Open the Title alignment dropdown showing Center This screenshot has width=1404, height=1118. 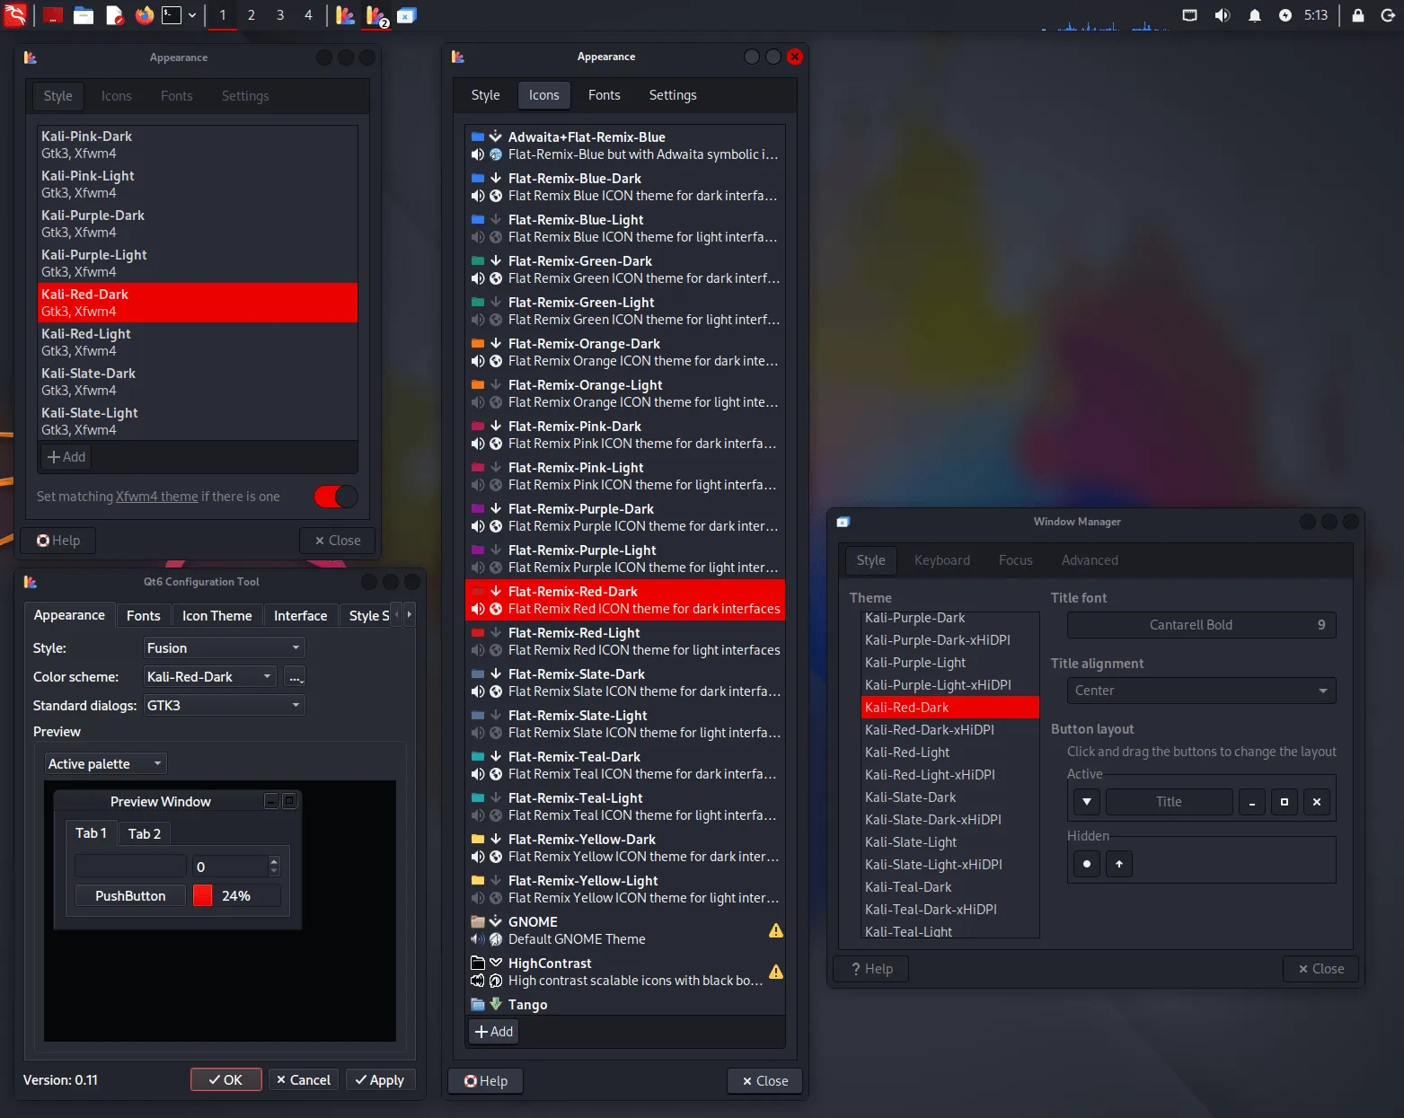click(1200, 691)
